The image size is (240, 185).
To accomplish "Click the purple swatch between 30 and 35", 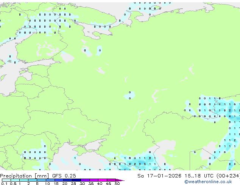I will [x=85, y=180].
